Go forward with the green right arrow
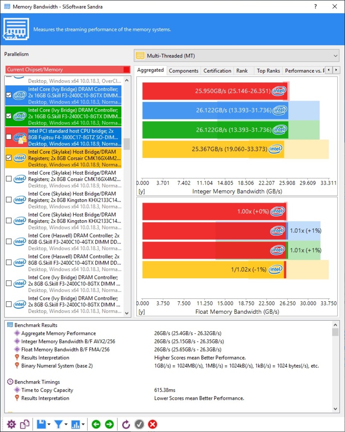Screen dimensions: 345x432 pyautogui.click(x=109, y=424)
